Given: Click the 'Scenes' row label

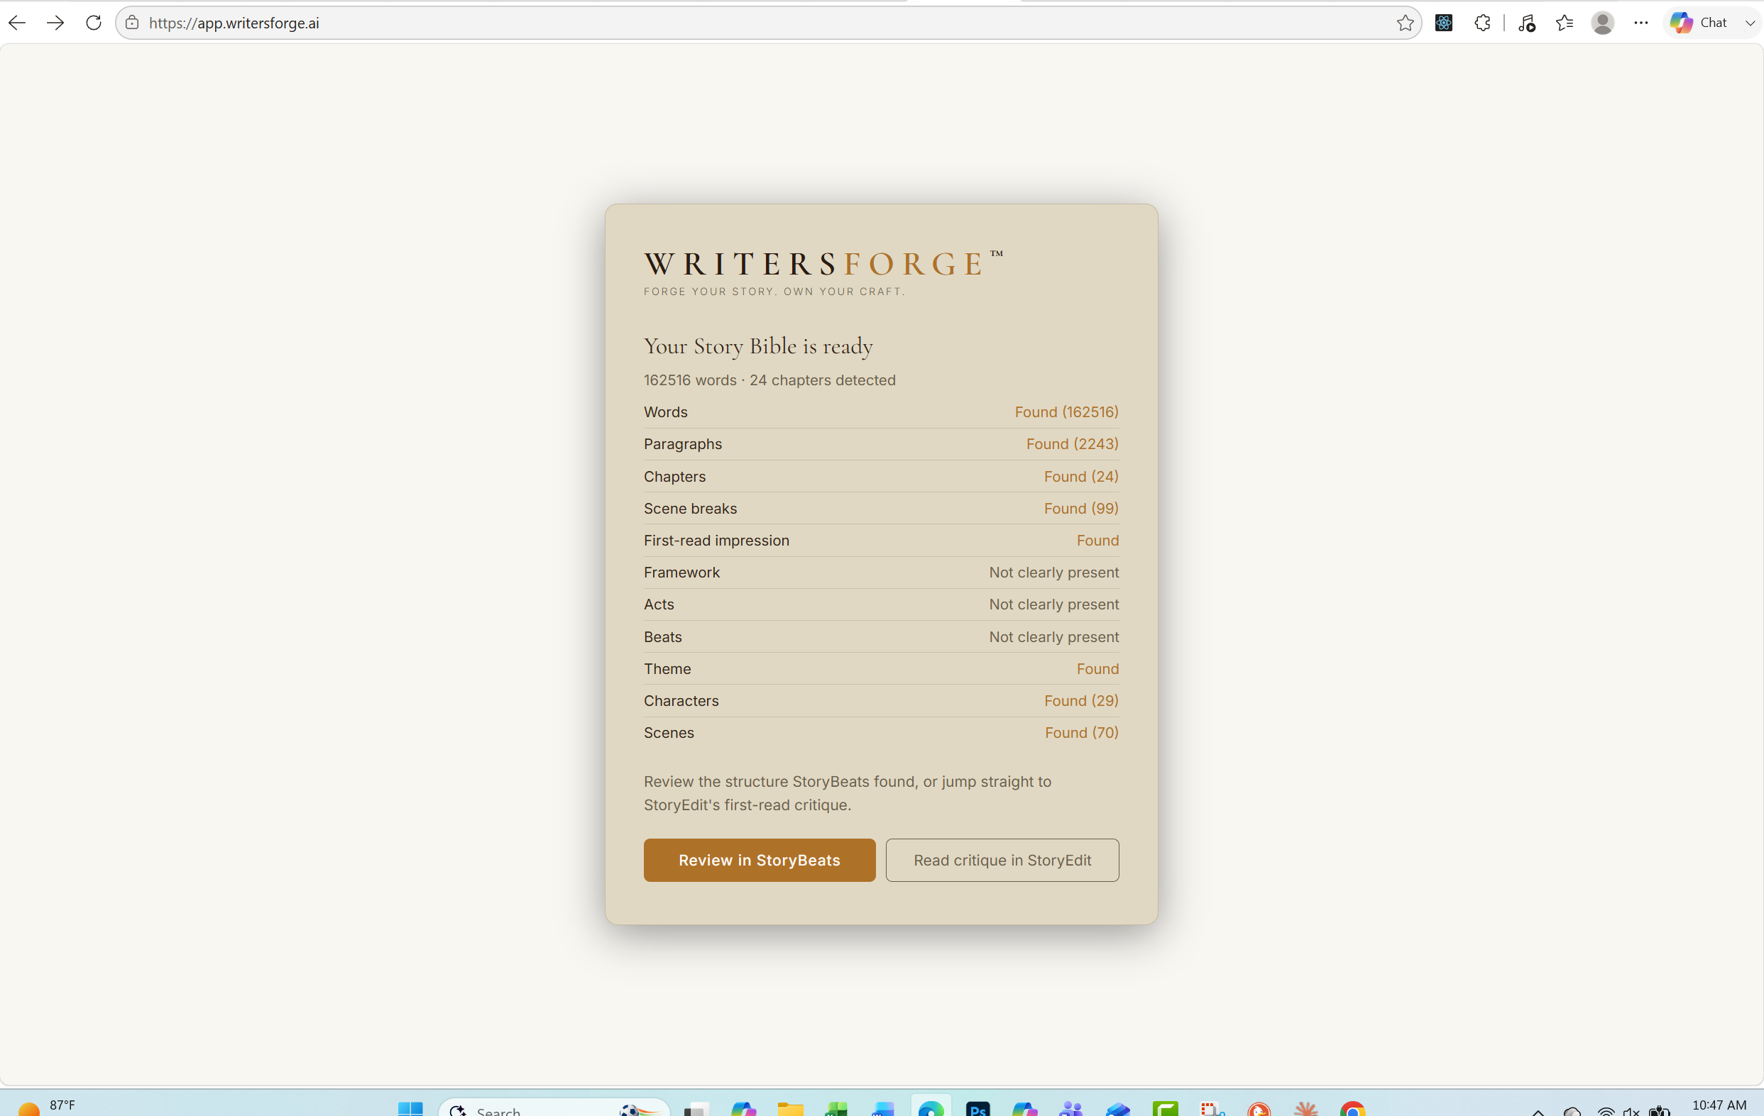Looking at the screenshot, I should tap(669, 732).
